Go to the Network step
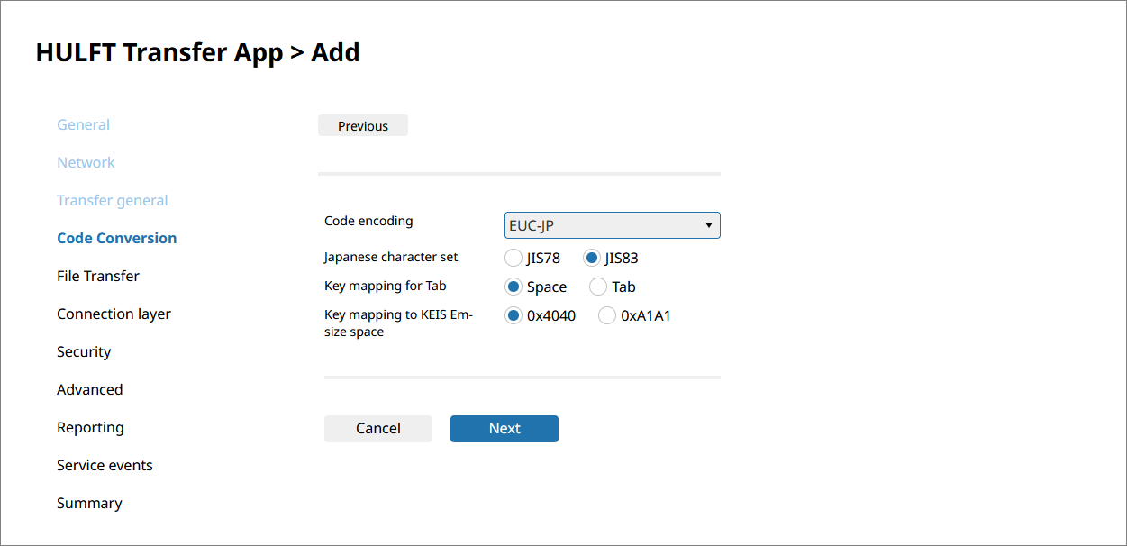The width and height of the screenshot is (1127, 546). click(x=86, y=163)
